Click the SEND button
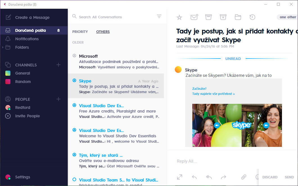298x186 pixels. [x=289, y=177]
